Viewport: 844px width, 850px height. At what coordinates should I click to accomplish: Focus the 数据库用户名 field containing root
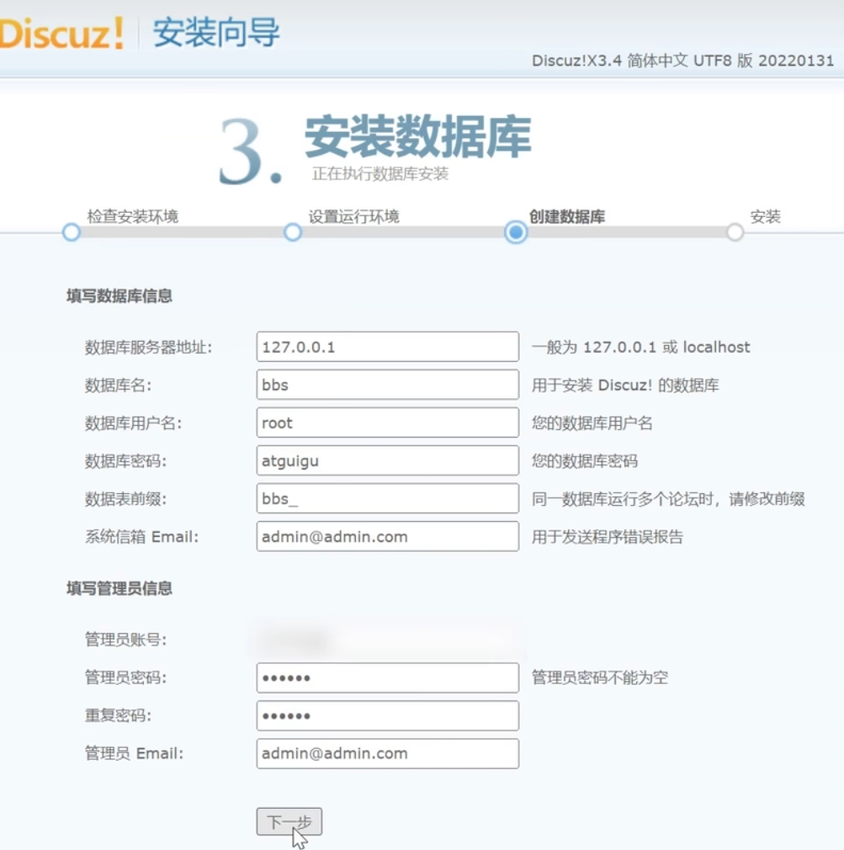pos(387,422)
